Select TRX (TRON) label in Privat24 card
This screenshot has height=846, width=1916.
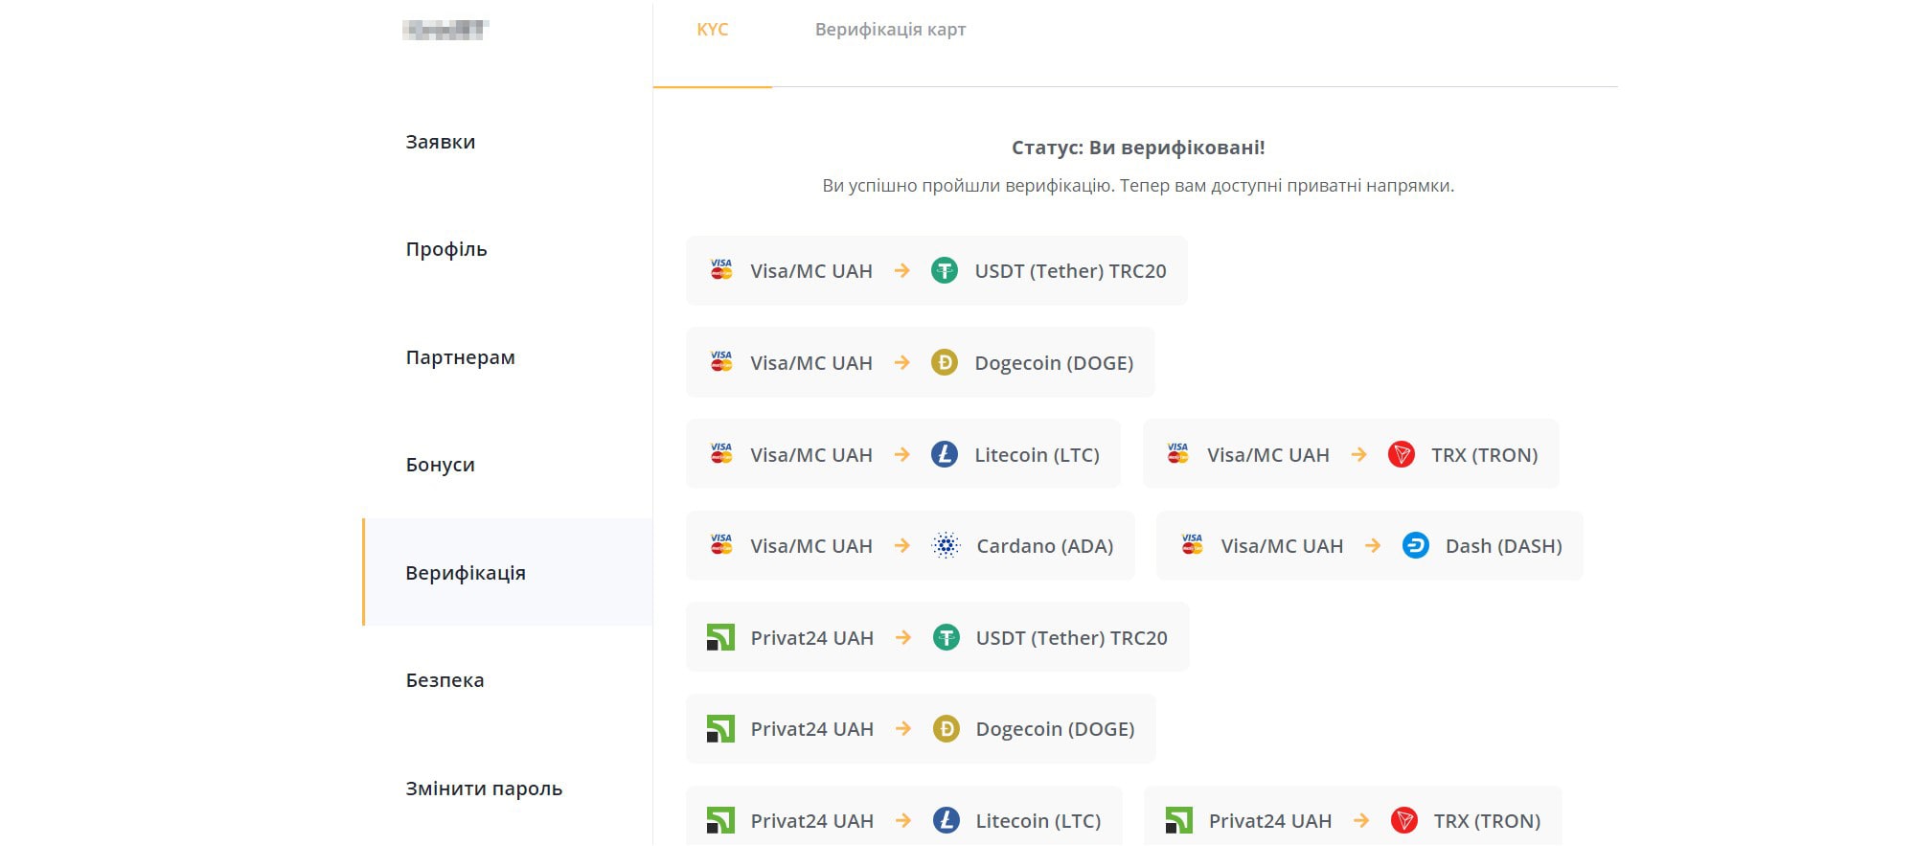point(1487,821)
